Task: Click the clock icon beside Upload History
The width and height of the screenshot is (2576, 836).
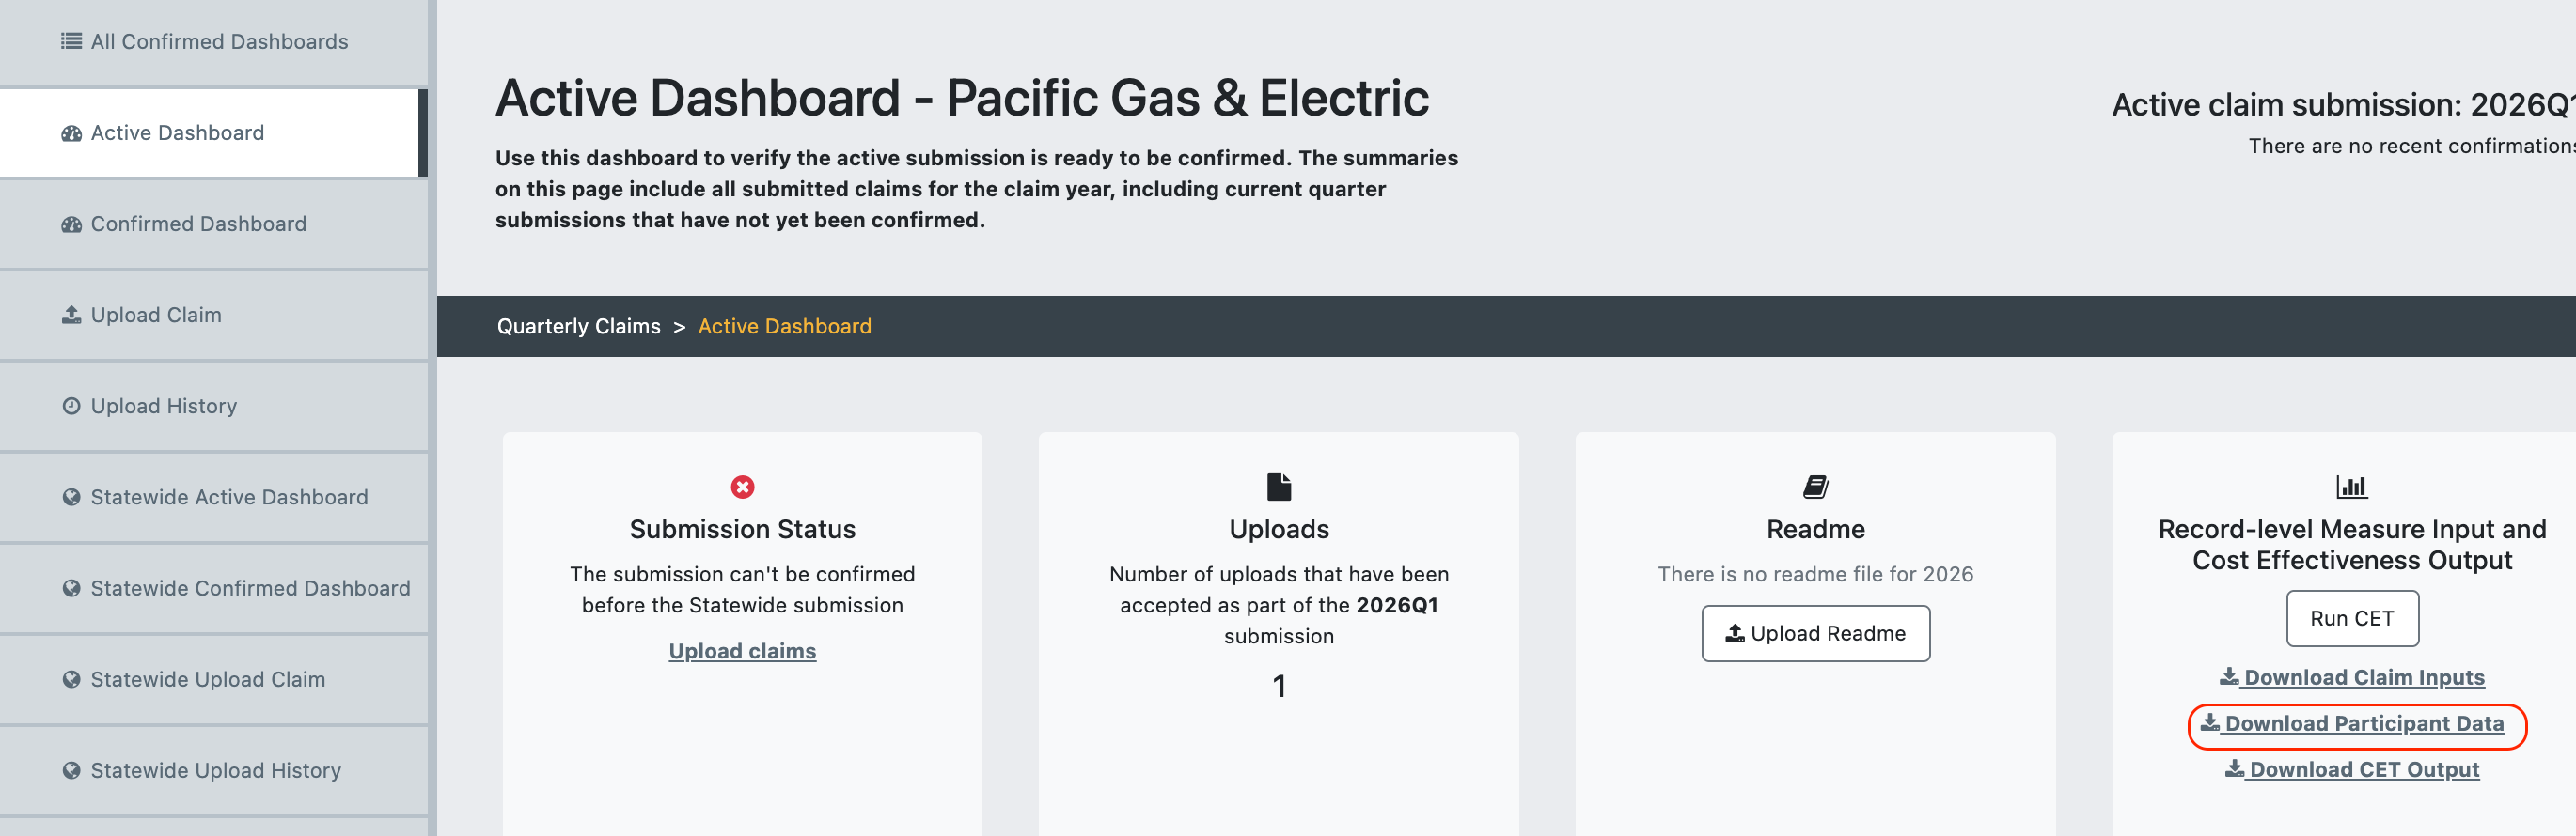Action: (71, 406)
